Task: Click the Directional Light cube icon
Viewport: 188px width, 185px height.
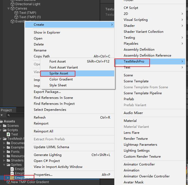Action: [12, 4]
